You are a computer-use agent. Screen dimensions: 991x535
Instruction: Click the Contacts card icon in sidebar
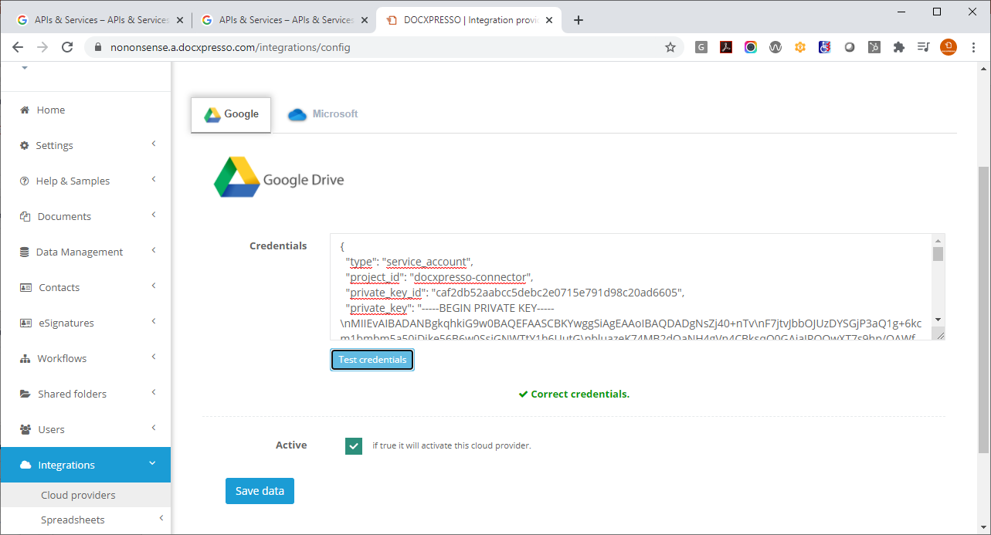[x=25, y=288]
